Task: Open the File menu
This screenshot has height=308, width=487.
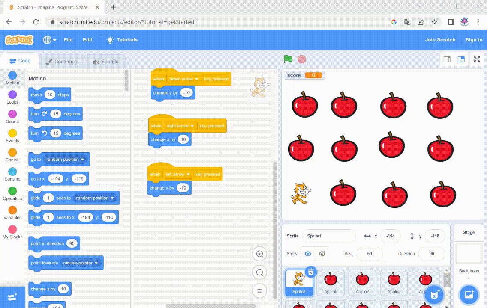Action: [x=68, y=40]
